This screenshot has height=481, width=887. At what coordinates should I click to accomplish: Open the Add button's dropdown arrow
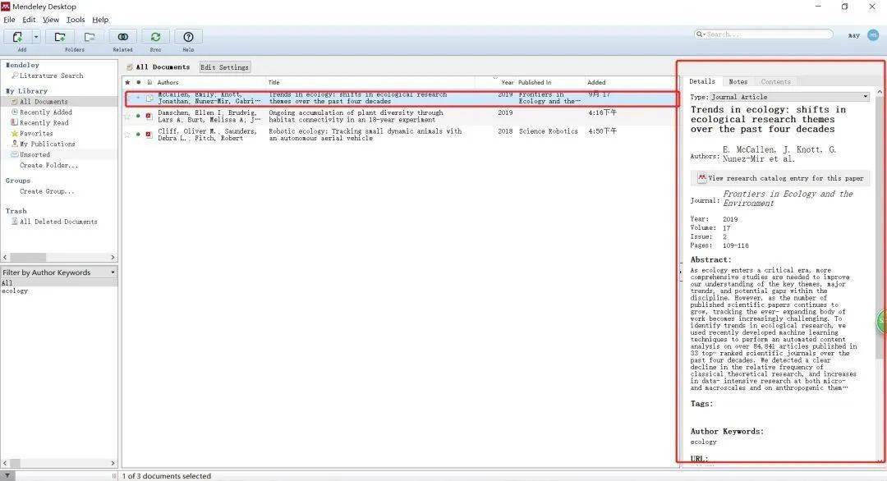pyautogui.click(x=36, y=37)
